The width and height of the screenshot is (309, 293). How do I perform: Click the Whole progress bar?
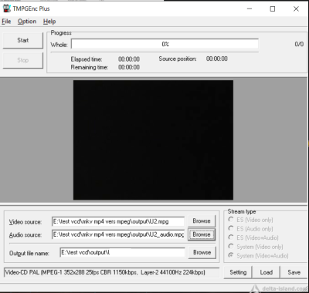pos(165,44)
